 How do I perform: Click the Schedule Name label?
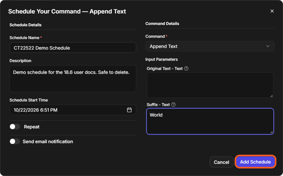pos(24,38)
